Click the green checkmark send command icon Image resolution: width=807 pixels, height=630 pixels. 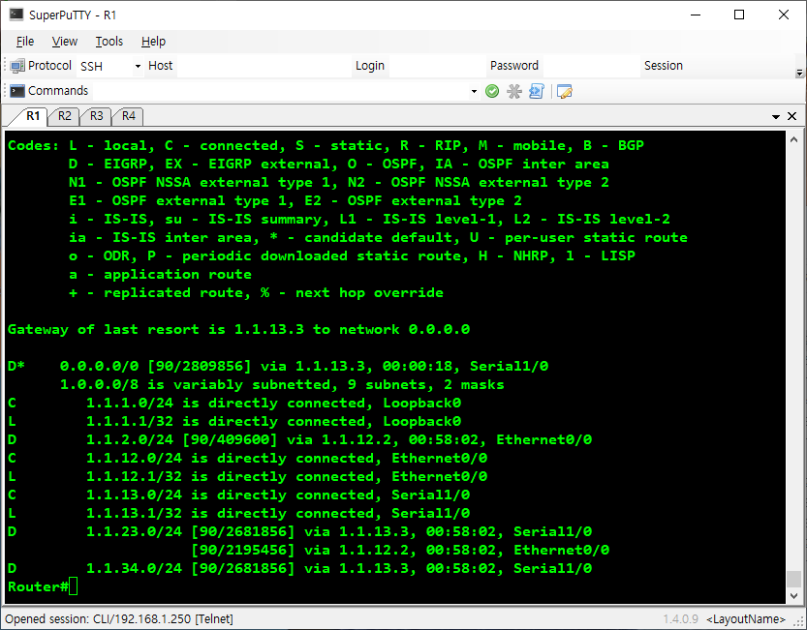pos(492,92)
